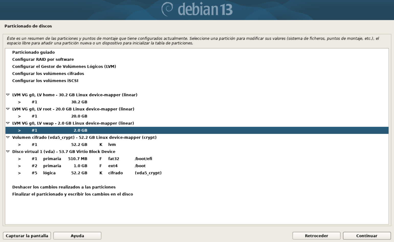The width and height of the screenshot is (394, 242).
Task: Collapse Disco virtual 1 (vda) triangle
Action: pyautogui.click(x=8, y=152)
